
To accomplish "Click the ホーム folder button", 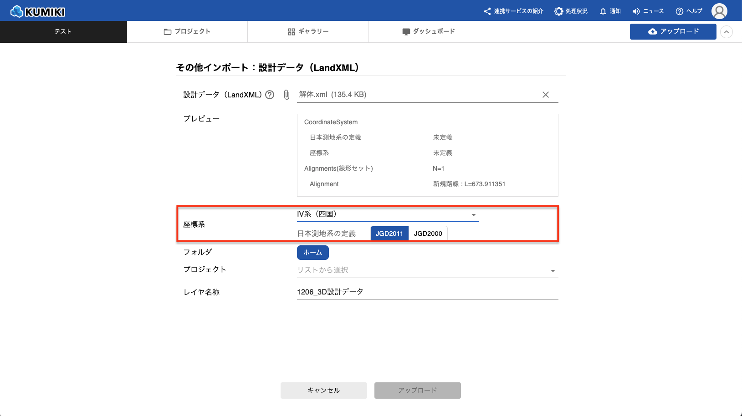I will pyautogui.click(x=312, y=253).
